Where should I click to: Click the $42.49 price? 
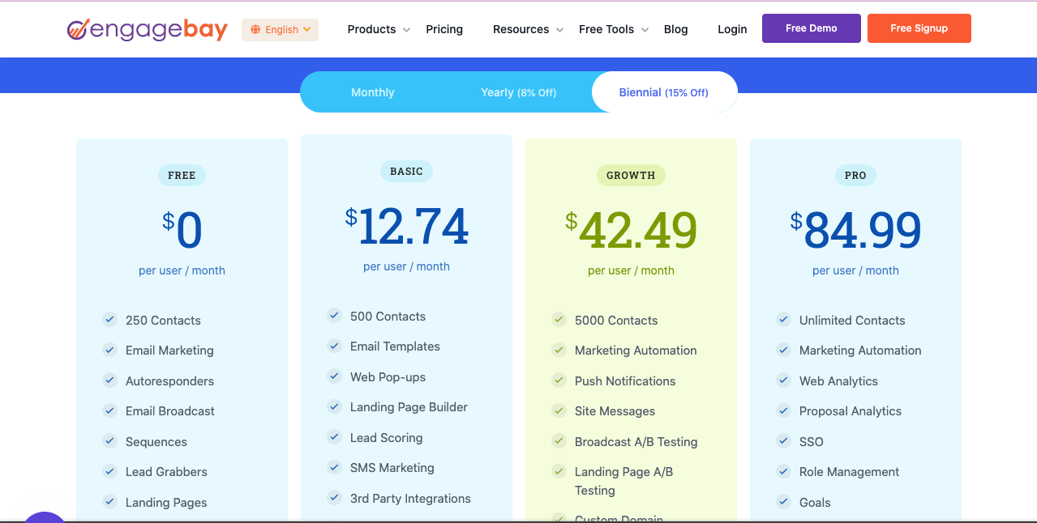click(631, 230)
